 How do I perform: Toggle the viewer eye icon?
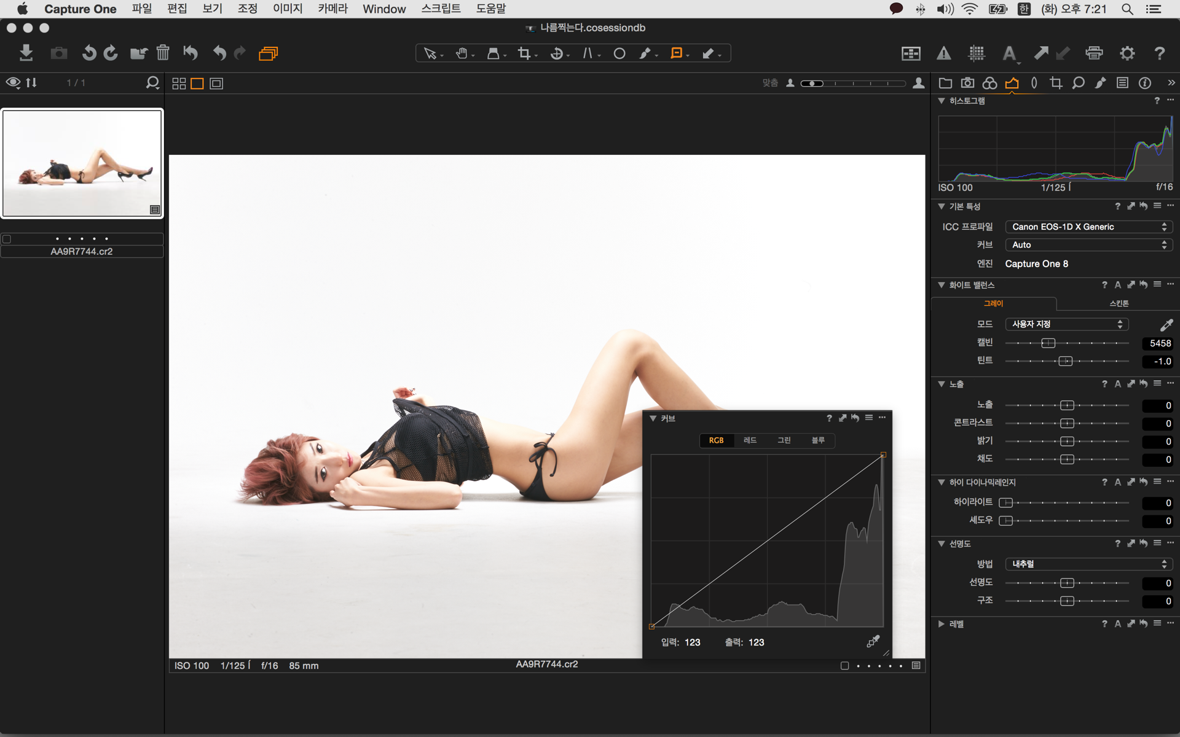(13, 82)
